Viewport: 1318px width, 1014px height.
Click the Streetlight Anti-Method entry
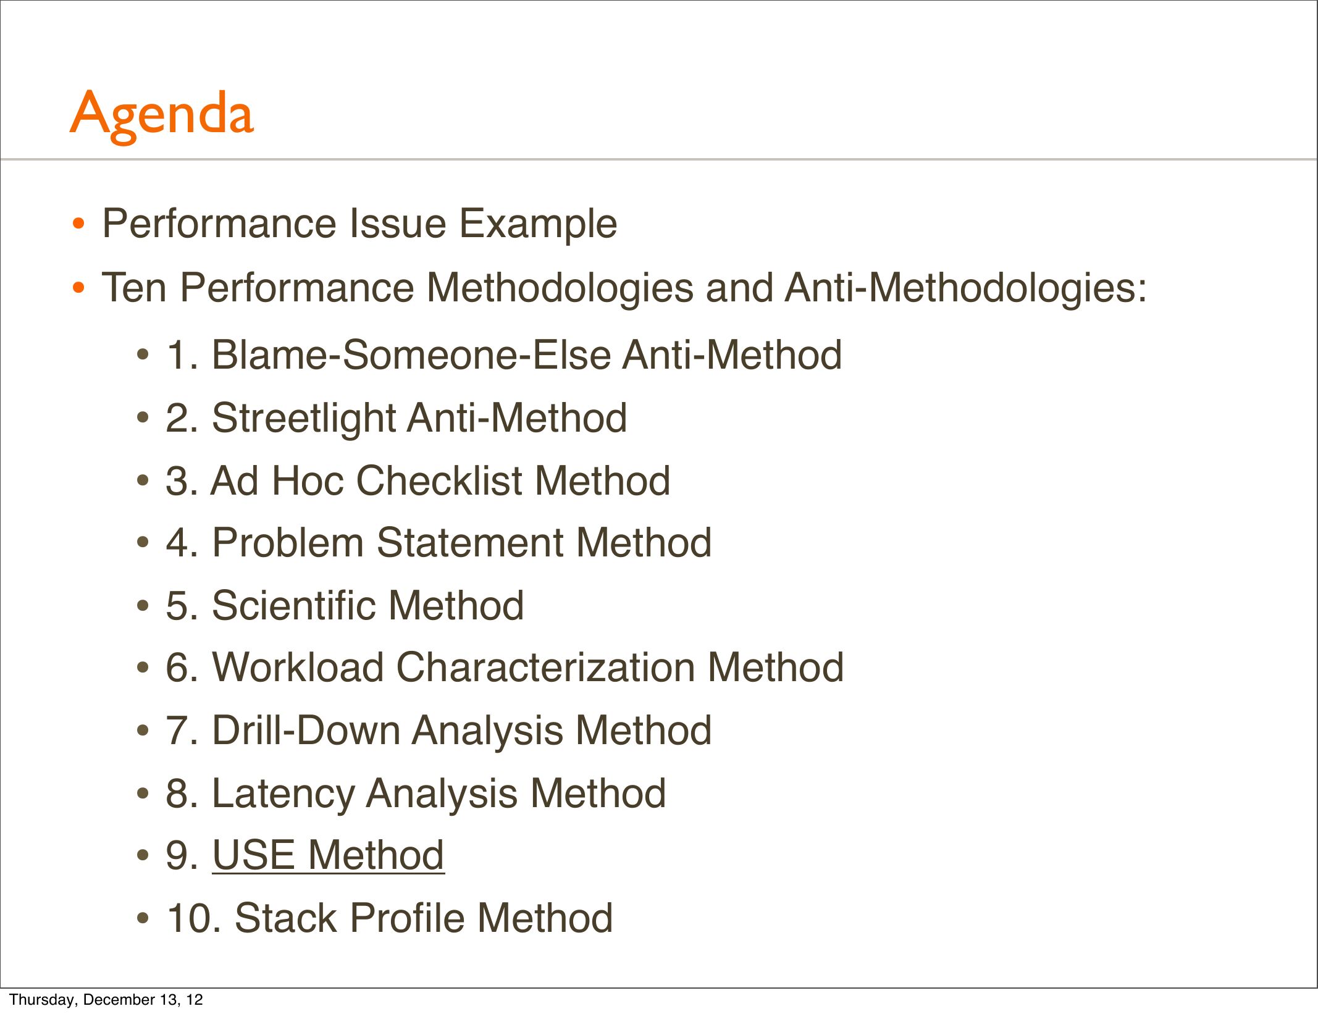(x=396, y=418)
